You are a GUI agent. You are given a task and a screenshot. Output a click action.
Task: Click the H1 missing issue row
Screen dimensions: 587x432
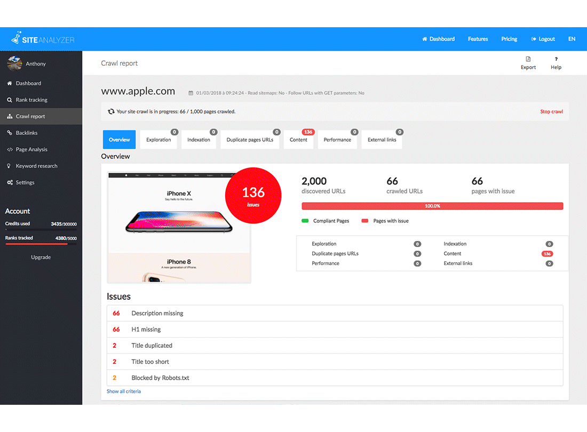click(x=335, y=330)
